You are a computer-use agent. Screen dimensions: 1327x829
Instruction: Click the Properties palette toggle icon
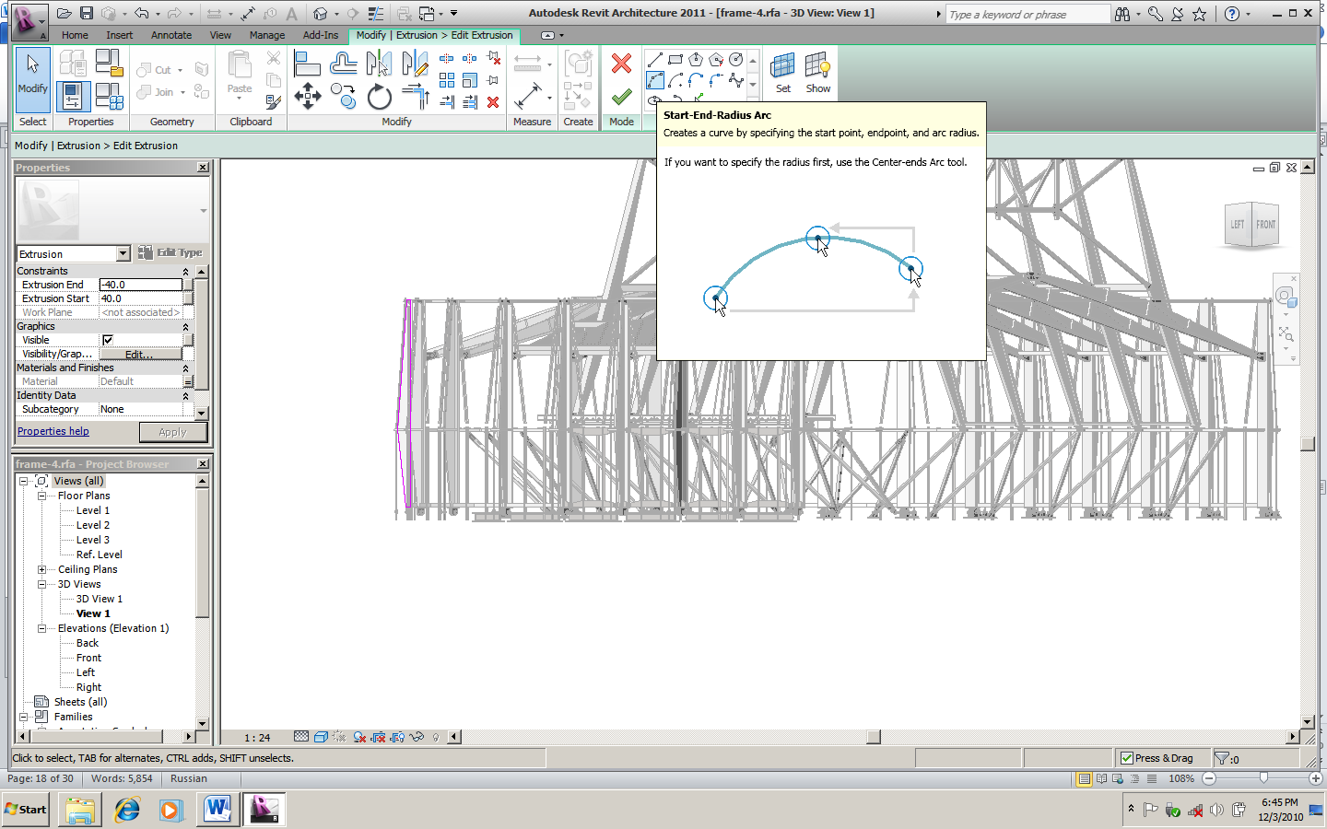click(73, 96)
